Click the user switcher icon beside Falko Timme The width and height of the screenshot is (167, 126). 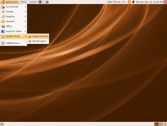(124, 2)
